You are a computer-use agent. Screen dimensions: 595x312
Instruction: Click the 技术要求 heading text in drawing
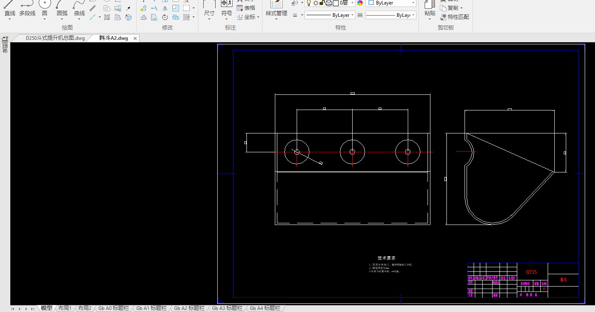[x=386, y=258]
